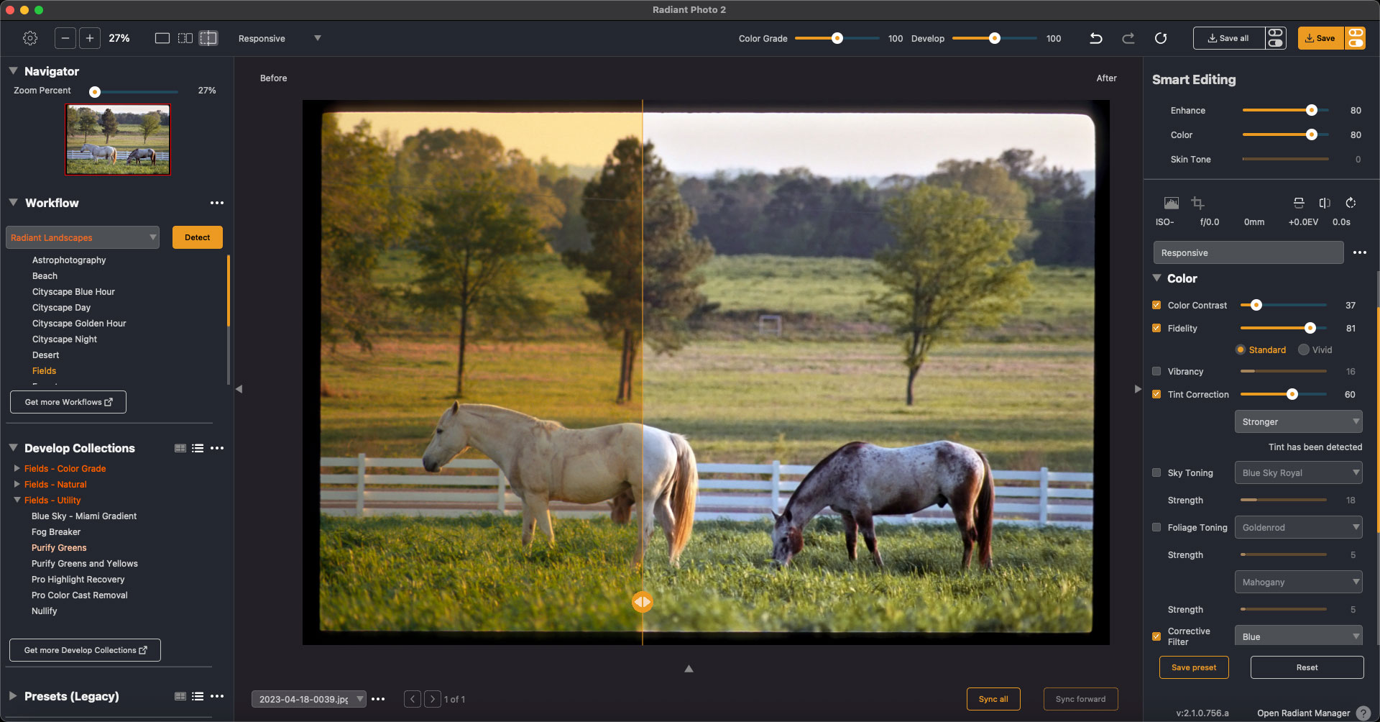The height and width of the screenshot is (722, 1380).
Task: Click the redo arrow icon
Action: point(1128,38)
